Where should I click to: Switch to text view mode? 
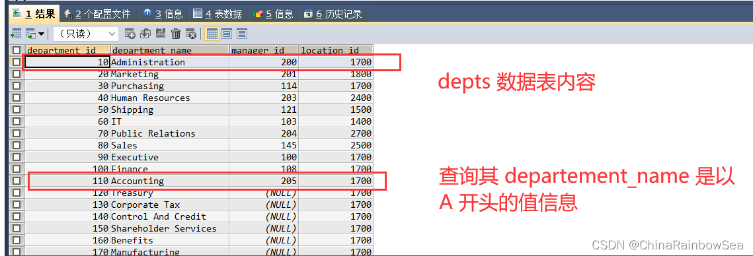click(241, 34)
